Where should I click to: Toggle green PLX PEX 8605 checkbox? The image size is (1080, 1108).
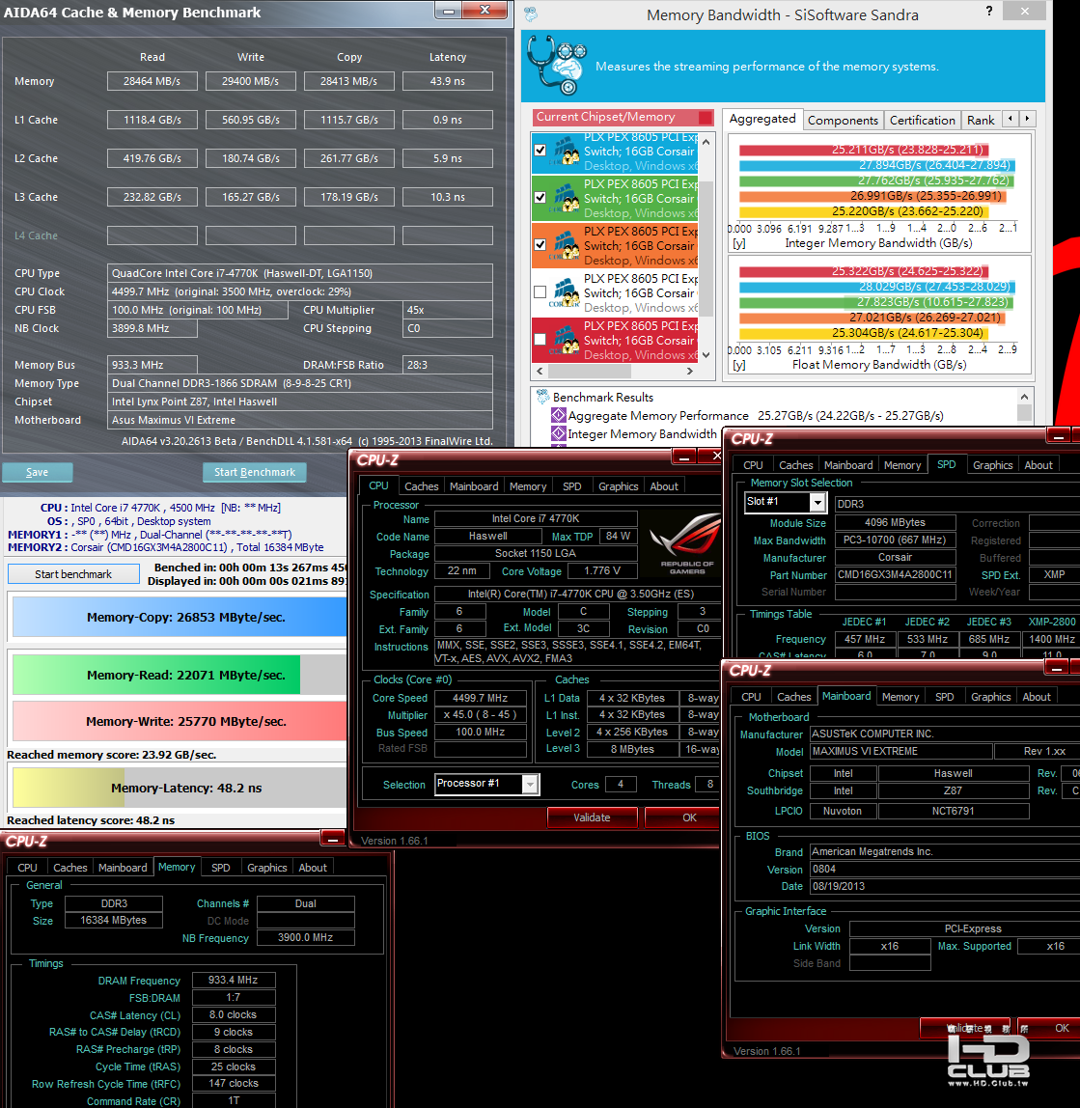540,197
